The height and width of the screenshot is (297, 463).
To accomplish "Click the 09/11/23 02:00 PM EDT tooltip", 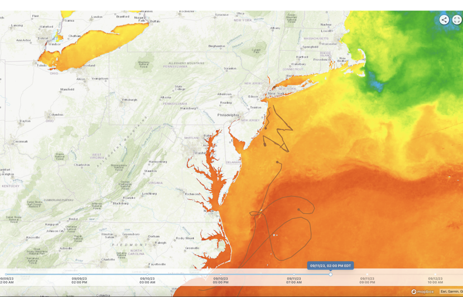I will [x=331, y=266].
